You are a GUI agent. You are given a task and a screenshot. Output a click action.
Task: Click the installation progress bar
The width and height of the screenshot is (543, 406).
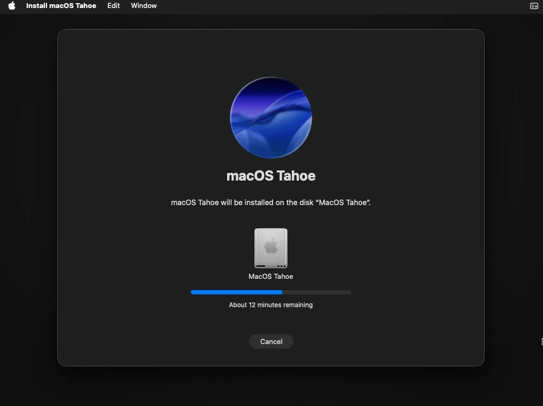tap(271, 292)
